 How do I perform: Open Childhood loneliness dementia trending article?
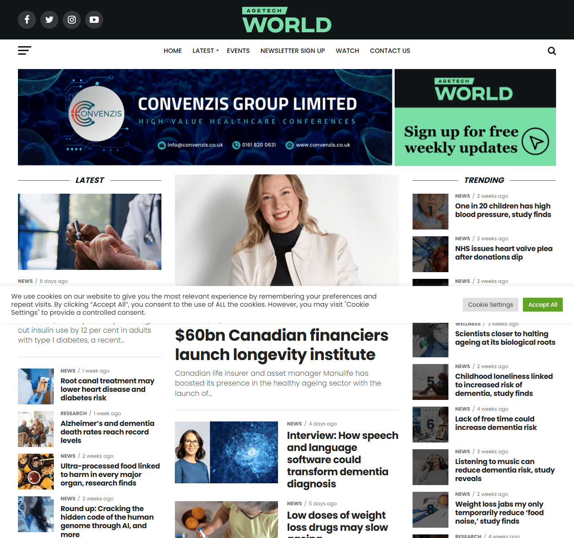coord(504,385)
